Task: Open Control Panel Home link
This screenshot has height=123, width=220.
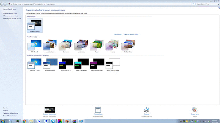Action: coord(10,9)
